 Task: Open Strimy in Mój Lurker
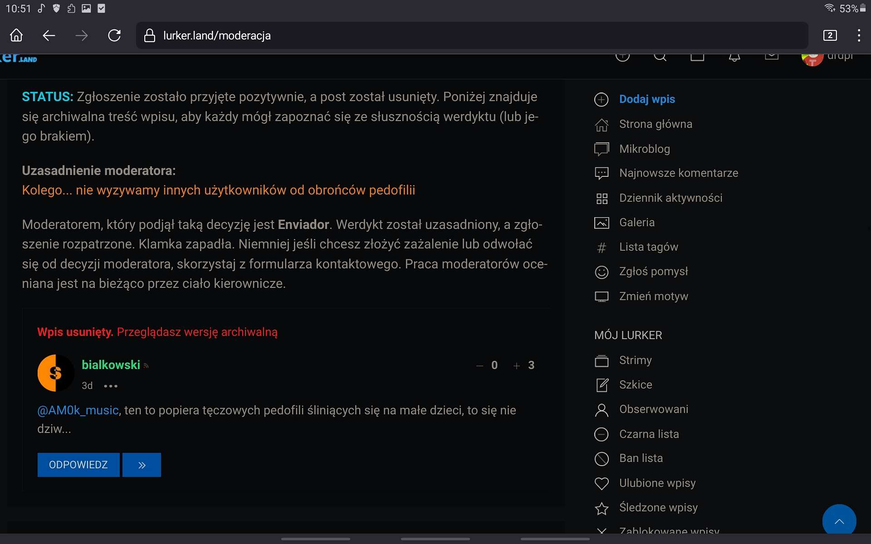point(635,360)
